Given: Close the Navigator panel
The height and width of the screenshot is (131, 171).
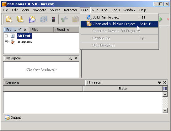Looking at the screenshot, I should pos(76,58).
